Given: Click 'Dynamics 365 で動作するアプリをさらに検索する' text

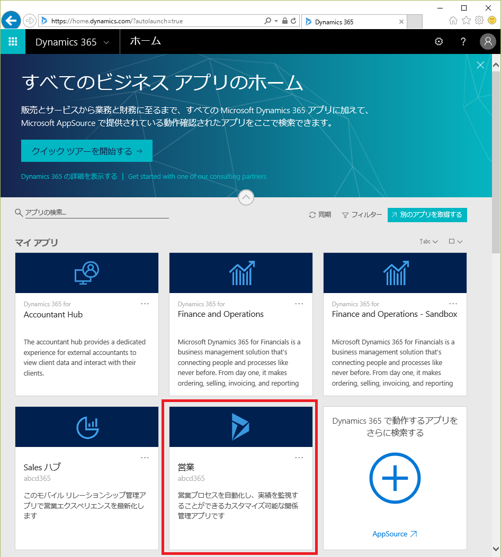Looking at the screenshot, I should pyautogui.click(x=395, y=427).
